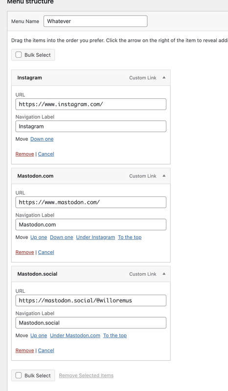Viewport: 228px width, 391px height.
Task: Cancel editing the Instagram item
Action: (x=46, y=154)
